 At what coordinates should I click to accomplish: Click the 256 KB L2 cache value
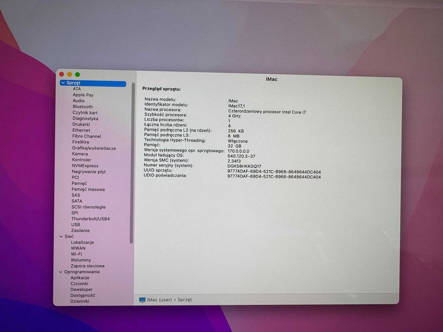pos(236,131)
